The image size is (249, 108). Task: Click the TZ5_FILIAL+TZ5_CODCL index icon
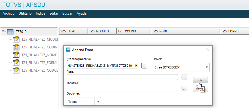pyautogui.click(x=16, y=70)
